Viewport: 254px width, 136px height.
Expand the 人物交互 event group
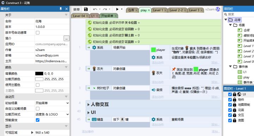pyautogui.click(x=88, y=104)
